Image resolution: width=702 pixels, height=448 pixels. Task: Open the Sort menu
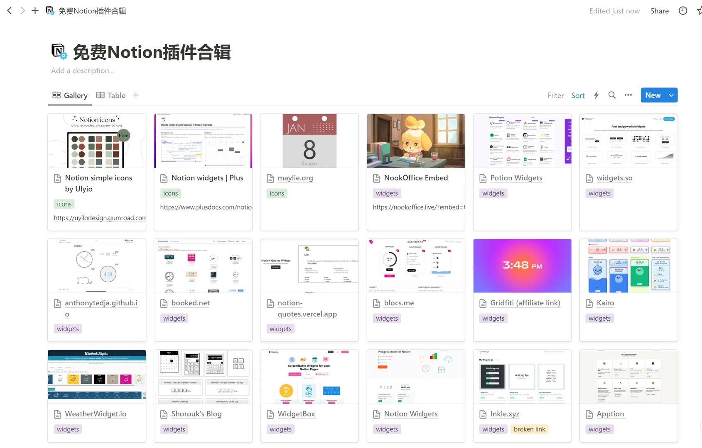pyautogui.click(x=578, y=95)
